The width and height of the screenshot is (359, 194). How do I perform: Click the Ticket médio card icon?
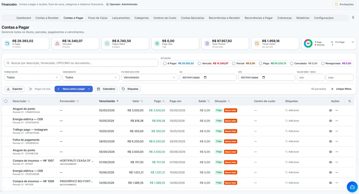257,43
